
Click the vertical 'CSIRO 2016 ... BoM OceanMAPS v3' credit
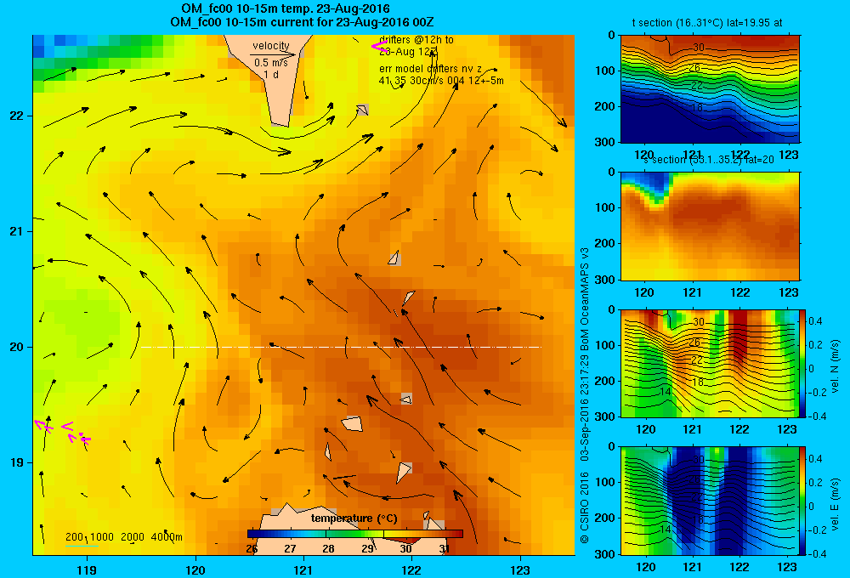[x=585, y=395]
